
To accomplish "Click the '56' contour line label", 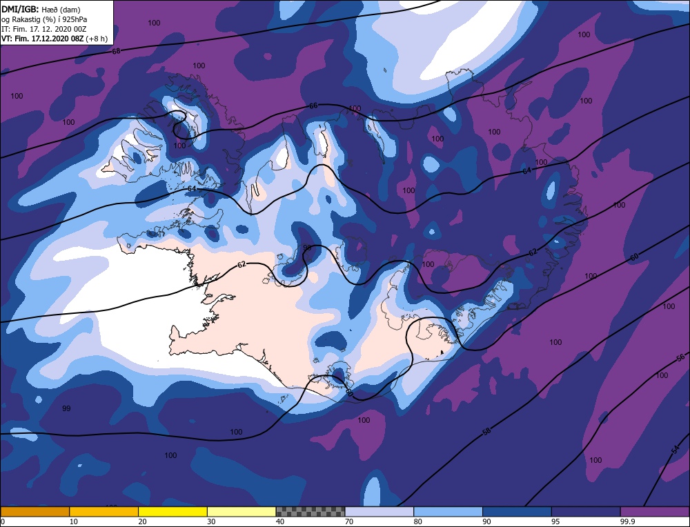I will tap(680, 357).
